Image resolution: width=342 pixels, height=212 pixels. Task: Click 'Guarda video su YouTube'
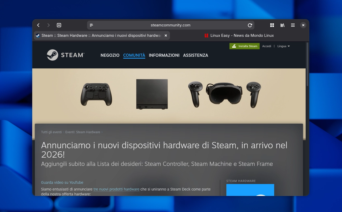coord(62,182)
